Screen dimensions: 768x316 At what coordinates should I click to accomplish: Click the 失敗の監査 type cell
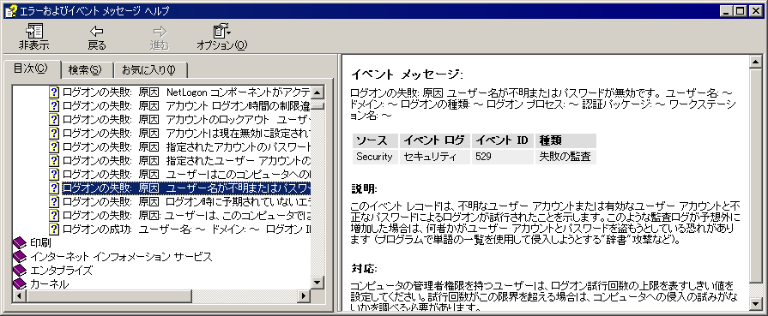point(565,157)
